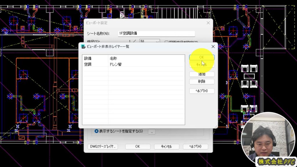The width and height of the screenshot is (297, 167).
Task: Click the 設備 column header
Action: point(95,59)
